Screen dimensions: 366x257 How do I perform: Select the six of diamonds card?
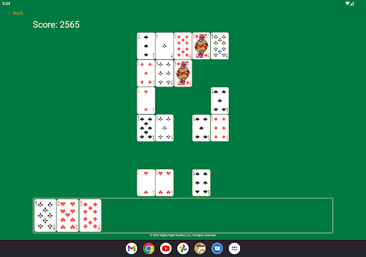pos(219,128)
